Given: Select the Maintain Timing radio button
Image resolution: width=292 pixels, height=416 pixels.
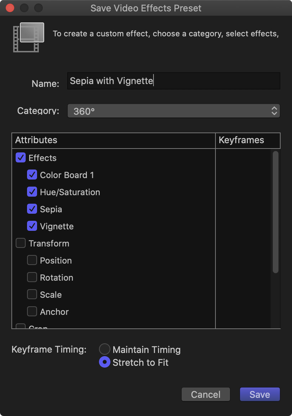Looking at the screenshot, I should point(104,349).
